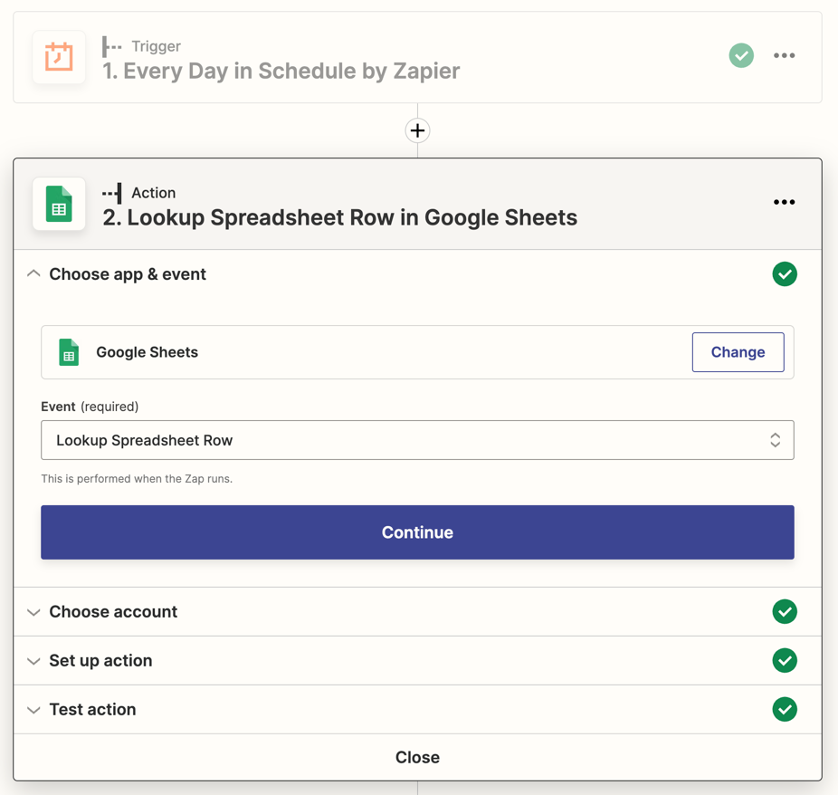Click the small Google Sheets app icon

click(69, 352)
